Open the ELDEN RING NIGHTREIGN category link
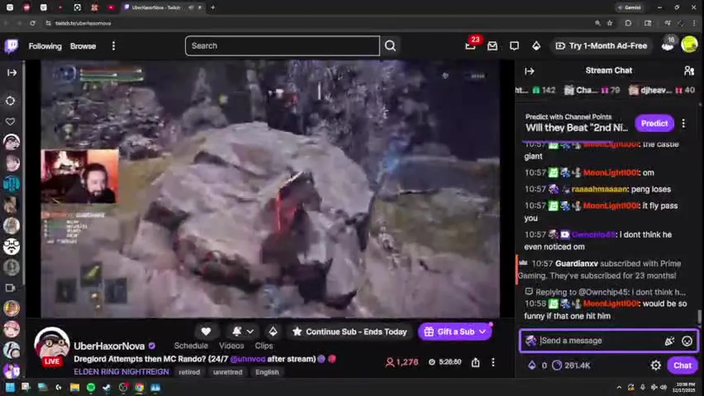Screen dimensions: 704x396 (121, 372)
